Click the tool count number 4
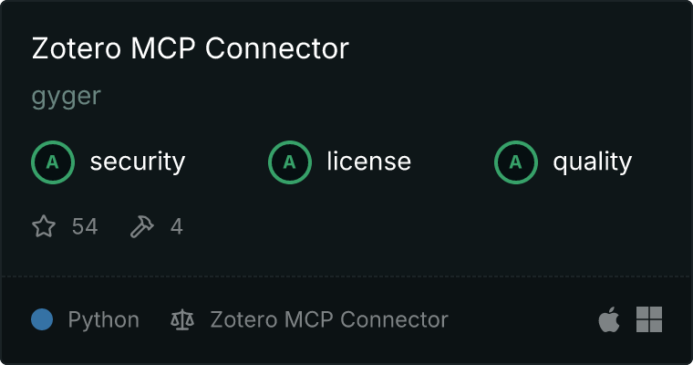The image size is (693, 365). point(177,226)
